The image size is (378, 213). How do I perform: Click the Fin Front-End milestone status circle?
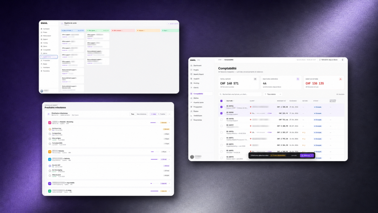[50, 129]
